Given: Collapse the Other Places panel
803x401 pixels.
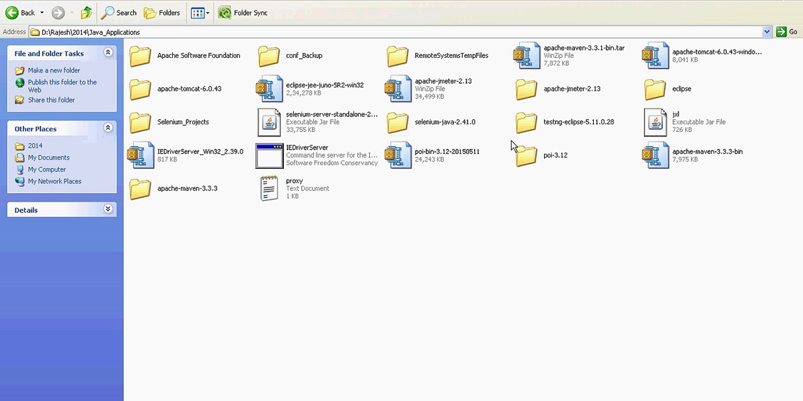Looking at the screenshot, I should (x=108, y=128).
